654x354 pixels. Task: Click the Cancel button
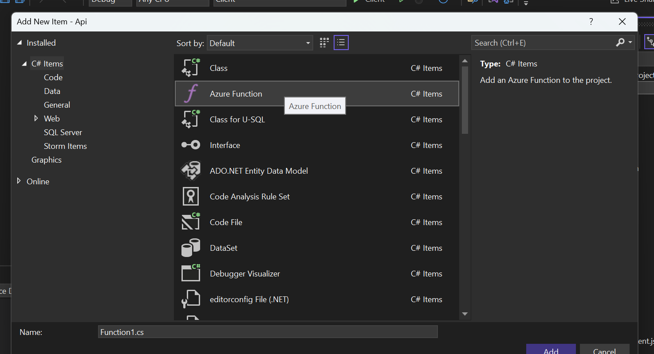click(604, 349)
